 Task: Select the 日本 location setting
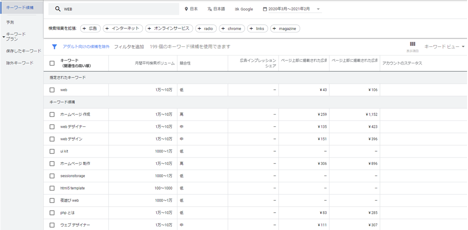(191, 9)
